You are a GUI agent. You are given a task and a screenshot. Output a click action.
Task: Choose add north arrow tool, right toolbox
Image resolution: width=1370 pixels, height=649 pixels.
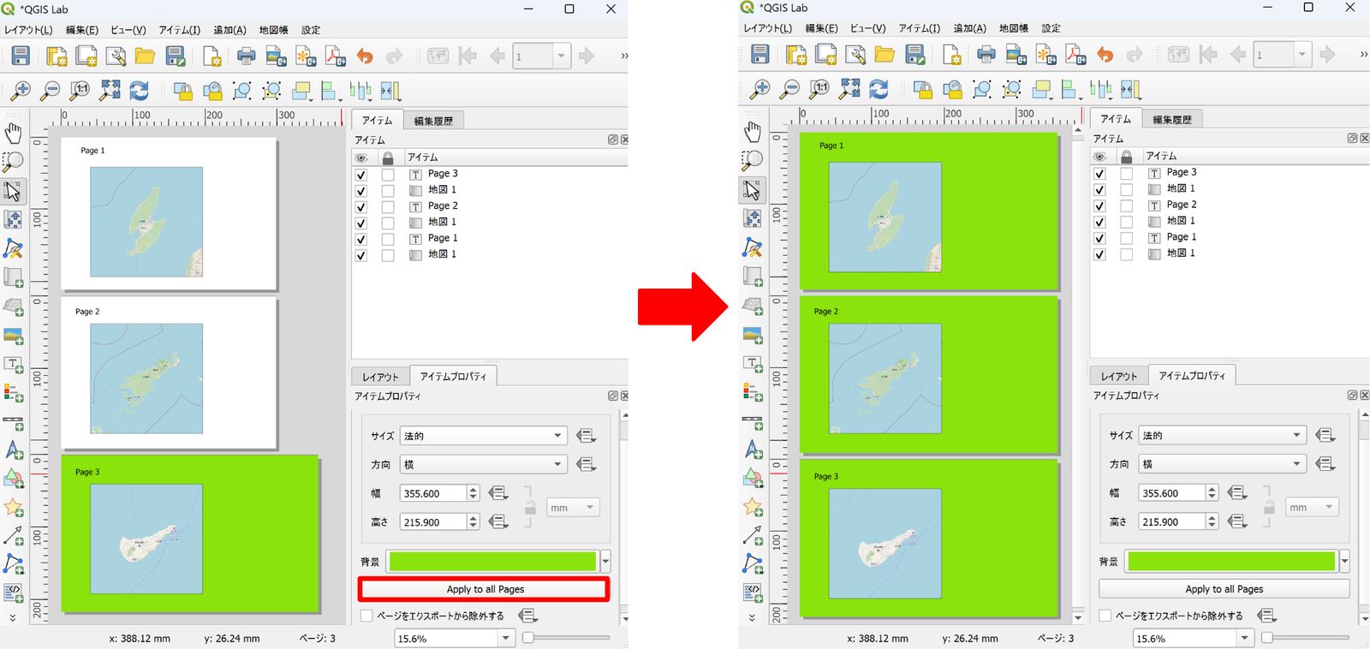[753, 450]
